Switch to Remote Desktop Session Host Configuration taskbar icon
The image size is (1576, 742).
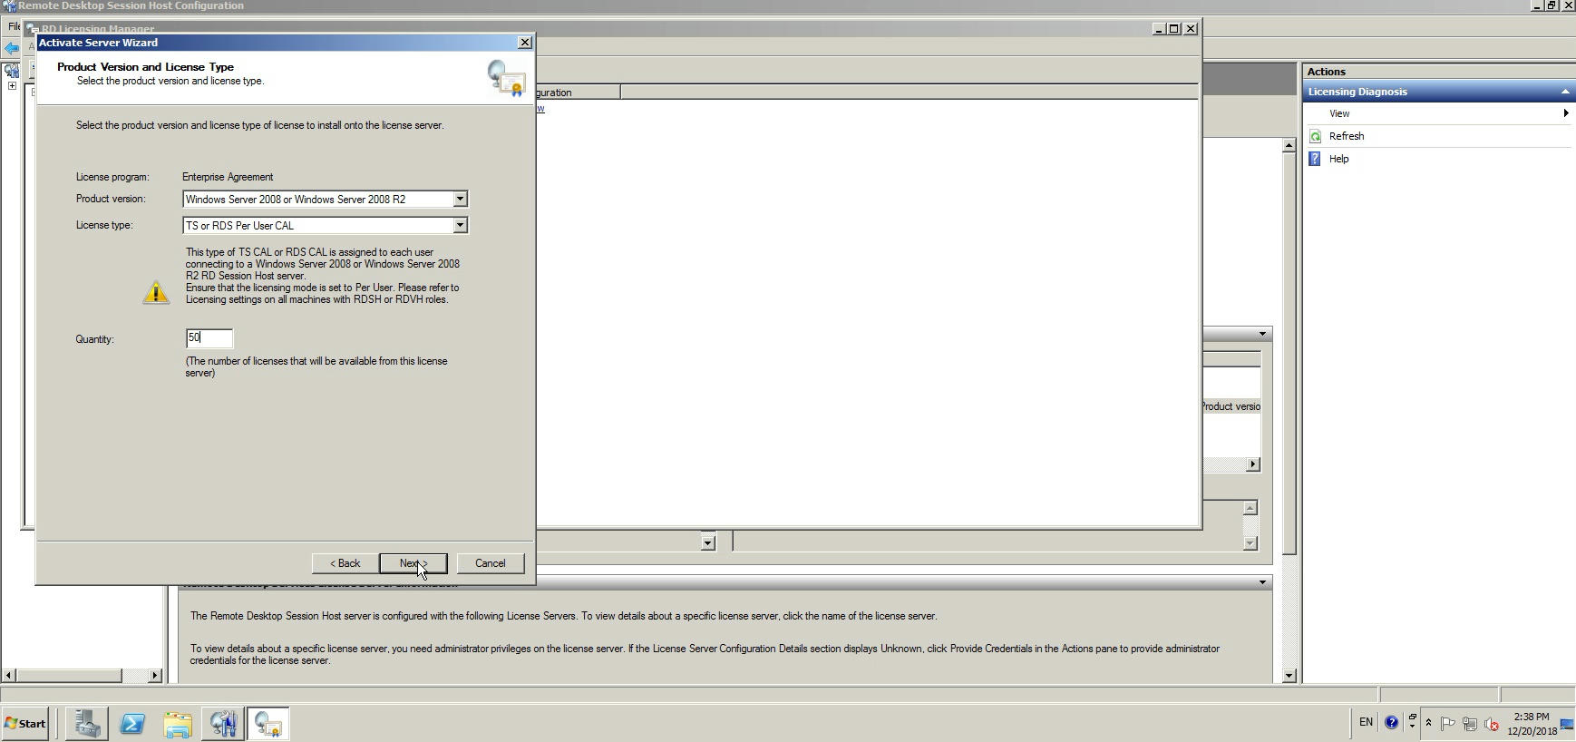pos(223,724)
